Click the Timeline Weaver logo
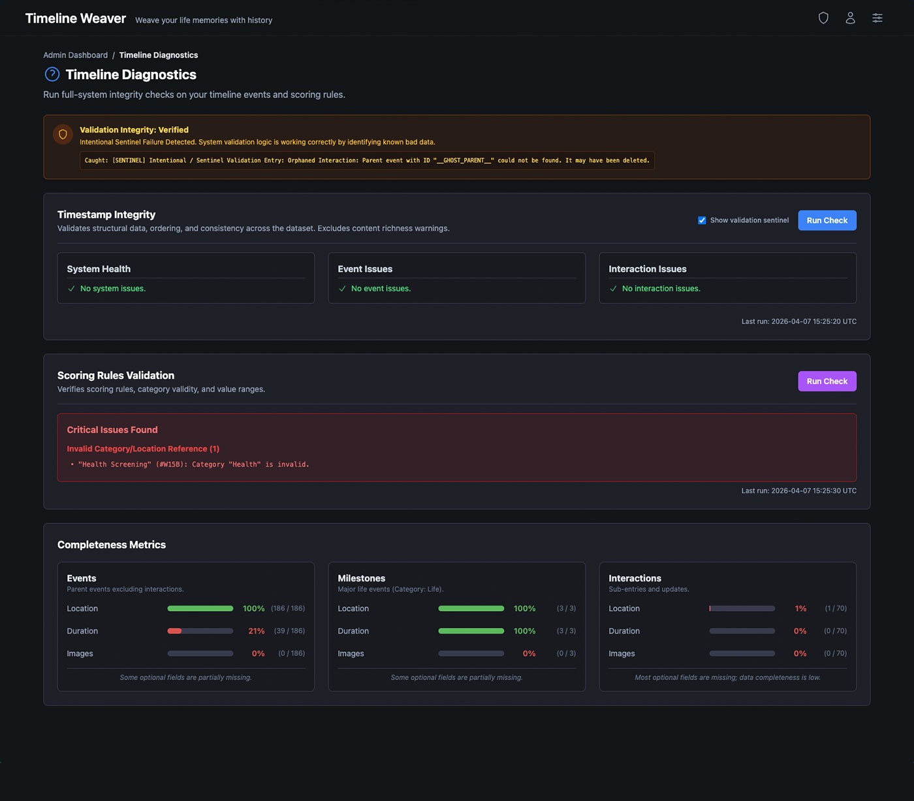 [75, 18]
